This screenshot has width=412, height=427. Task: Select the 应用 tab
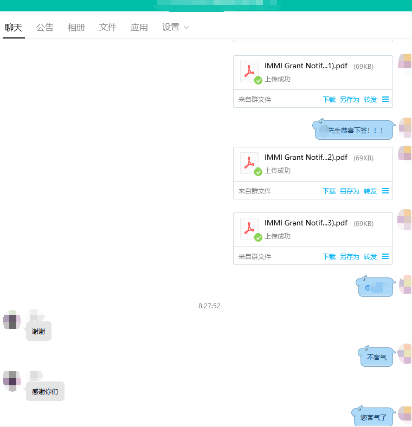(139, 28)
